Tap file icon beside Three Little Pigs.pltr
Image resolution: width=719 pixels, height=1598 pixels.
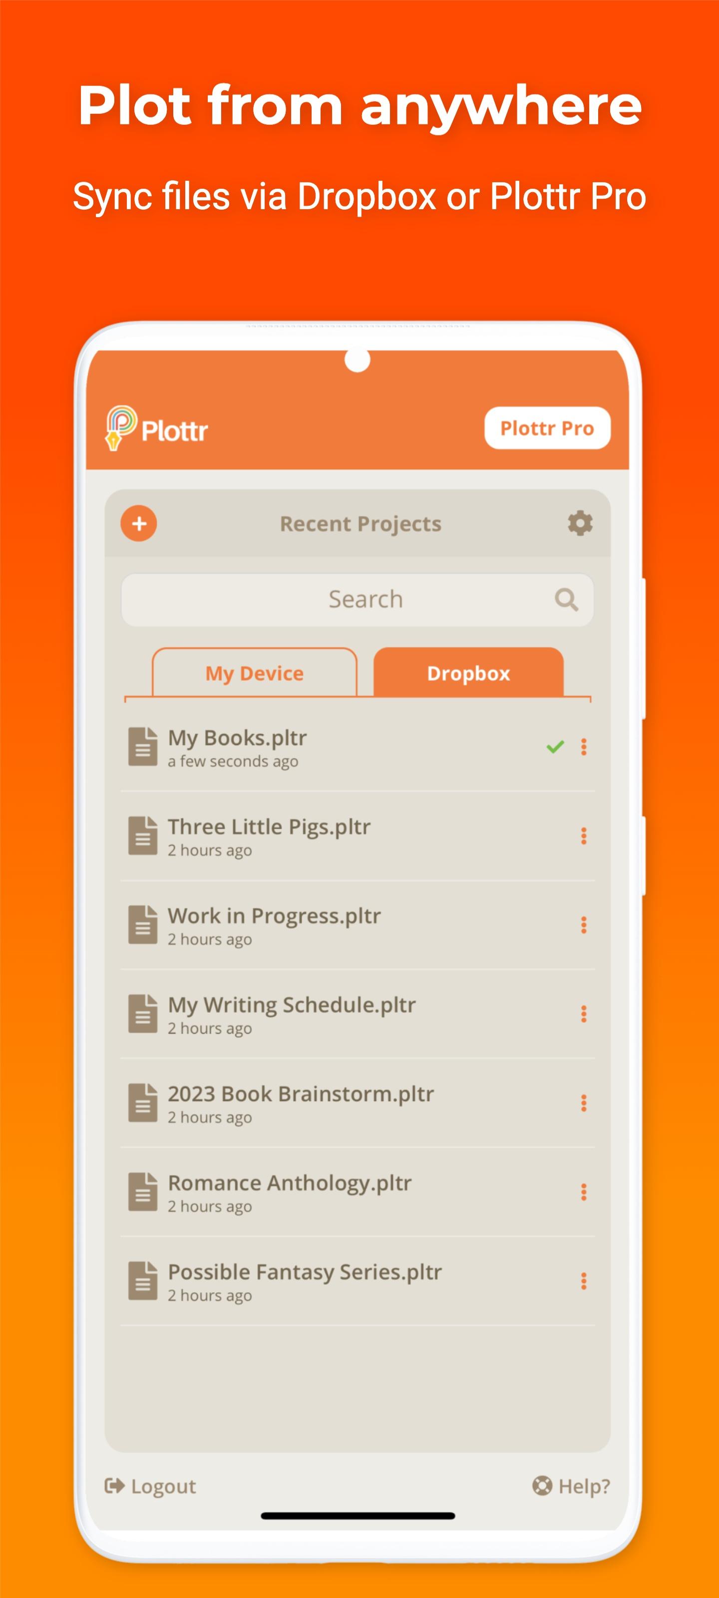(143, 835)
